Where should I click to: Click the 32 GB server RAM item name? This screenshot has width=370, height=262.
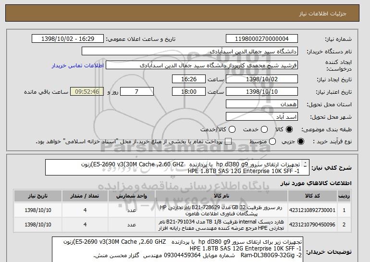coord(222,210)
